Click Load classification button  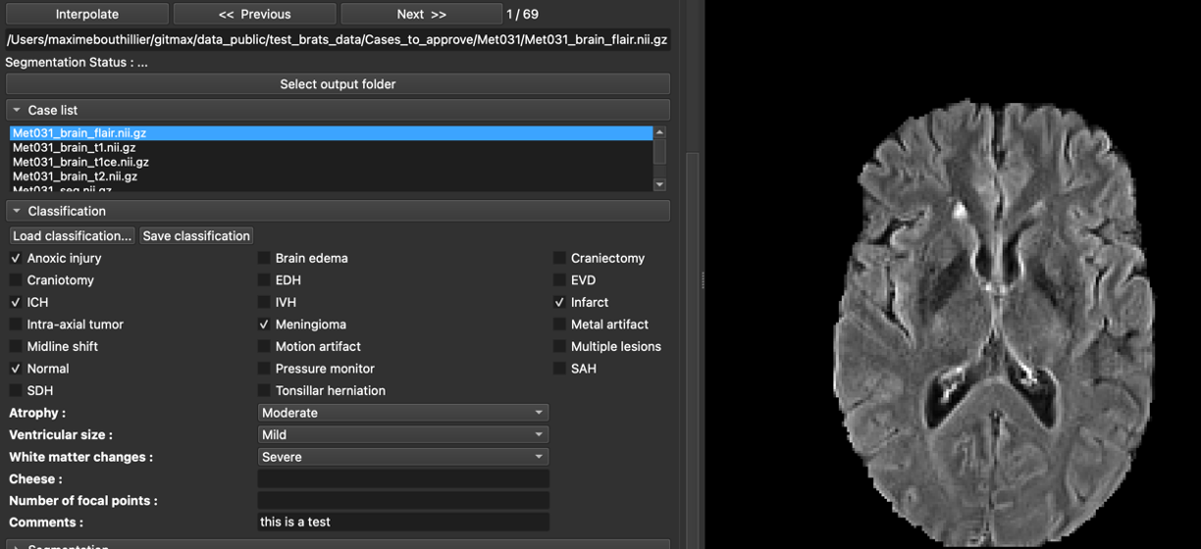[72, 235]
